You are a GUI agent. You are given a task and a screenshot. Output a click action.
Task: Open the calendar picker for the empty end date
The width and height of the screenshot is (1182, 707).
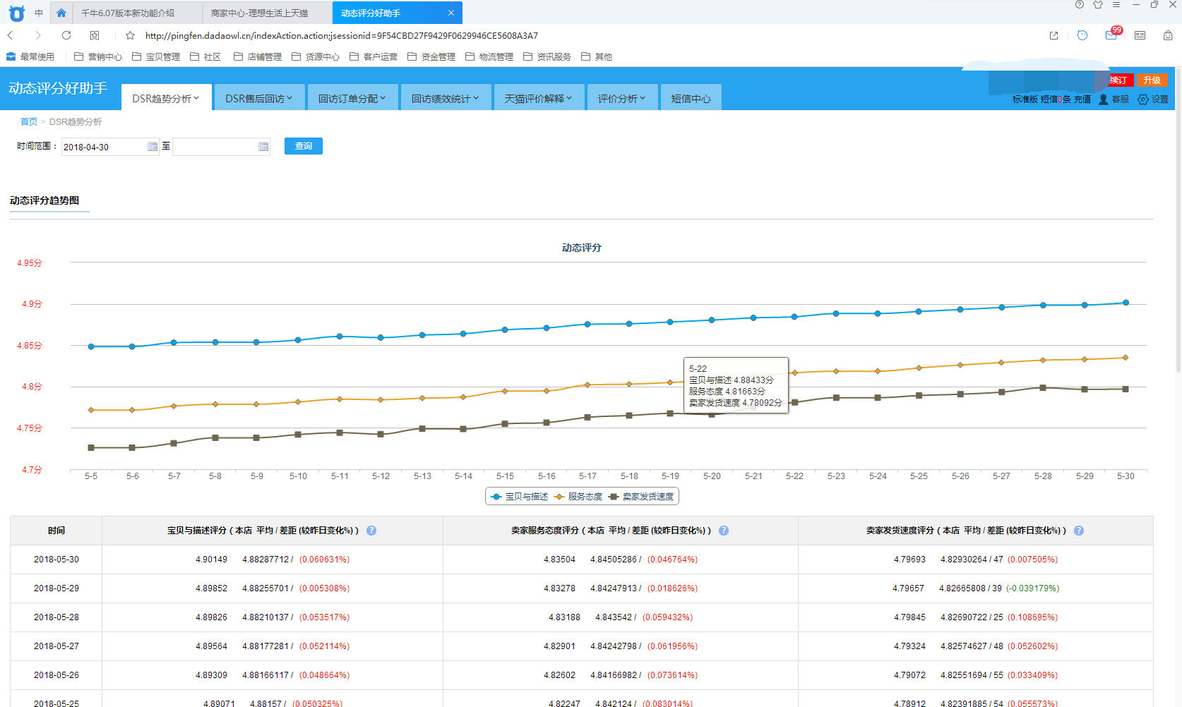click(x=263, y=147)
